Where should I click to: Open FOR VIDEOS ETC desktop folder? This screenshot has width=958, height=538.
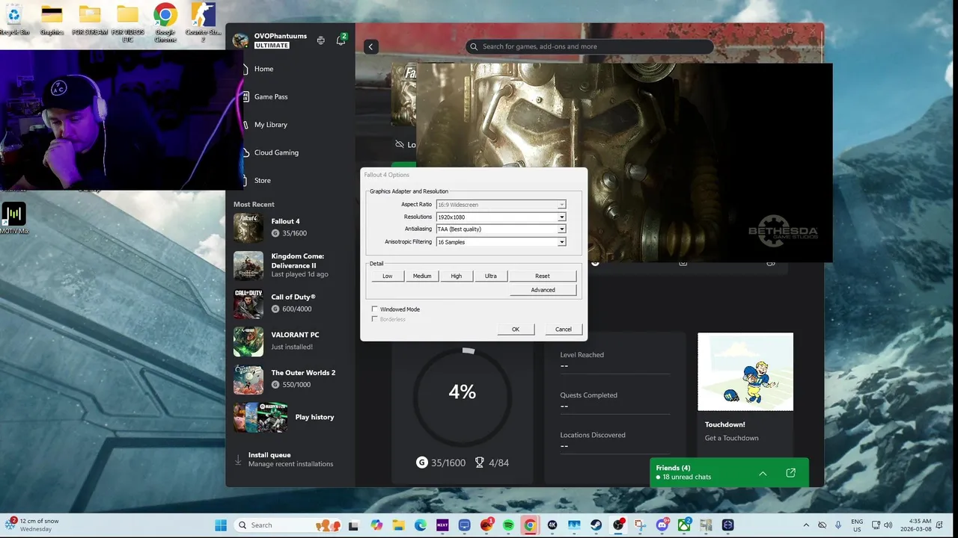pyautogui.click(x=127, y=22)
